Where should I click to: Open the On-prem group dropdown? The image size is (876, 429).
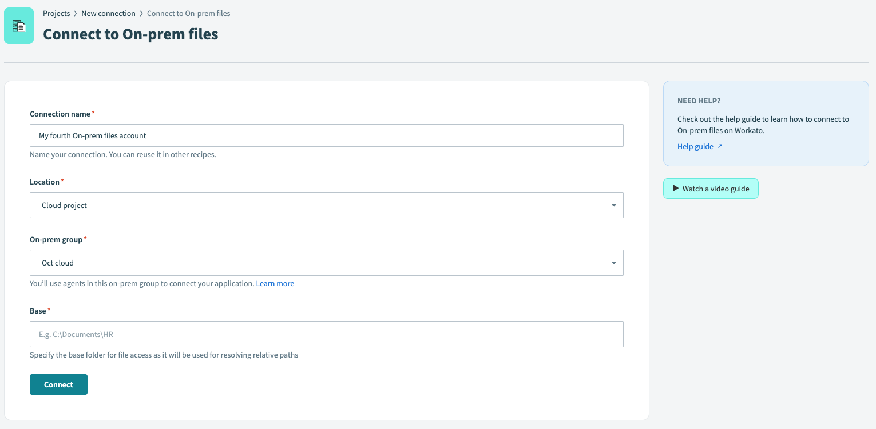[x=326, y=262]
